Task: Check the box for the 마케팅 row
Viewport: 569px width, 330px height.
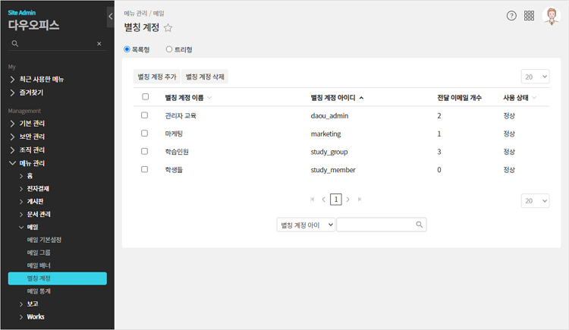Action: [x=145, y=134]
